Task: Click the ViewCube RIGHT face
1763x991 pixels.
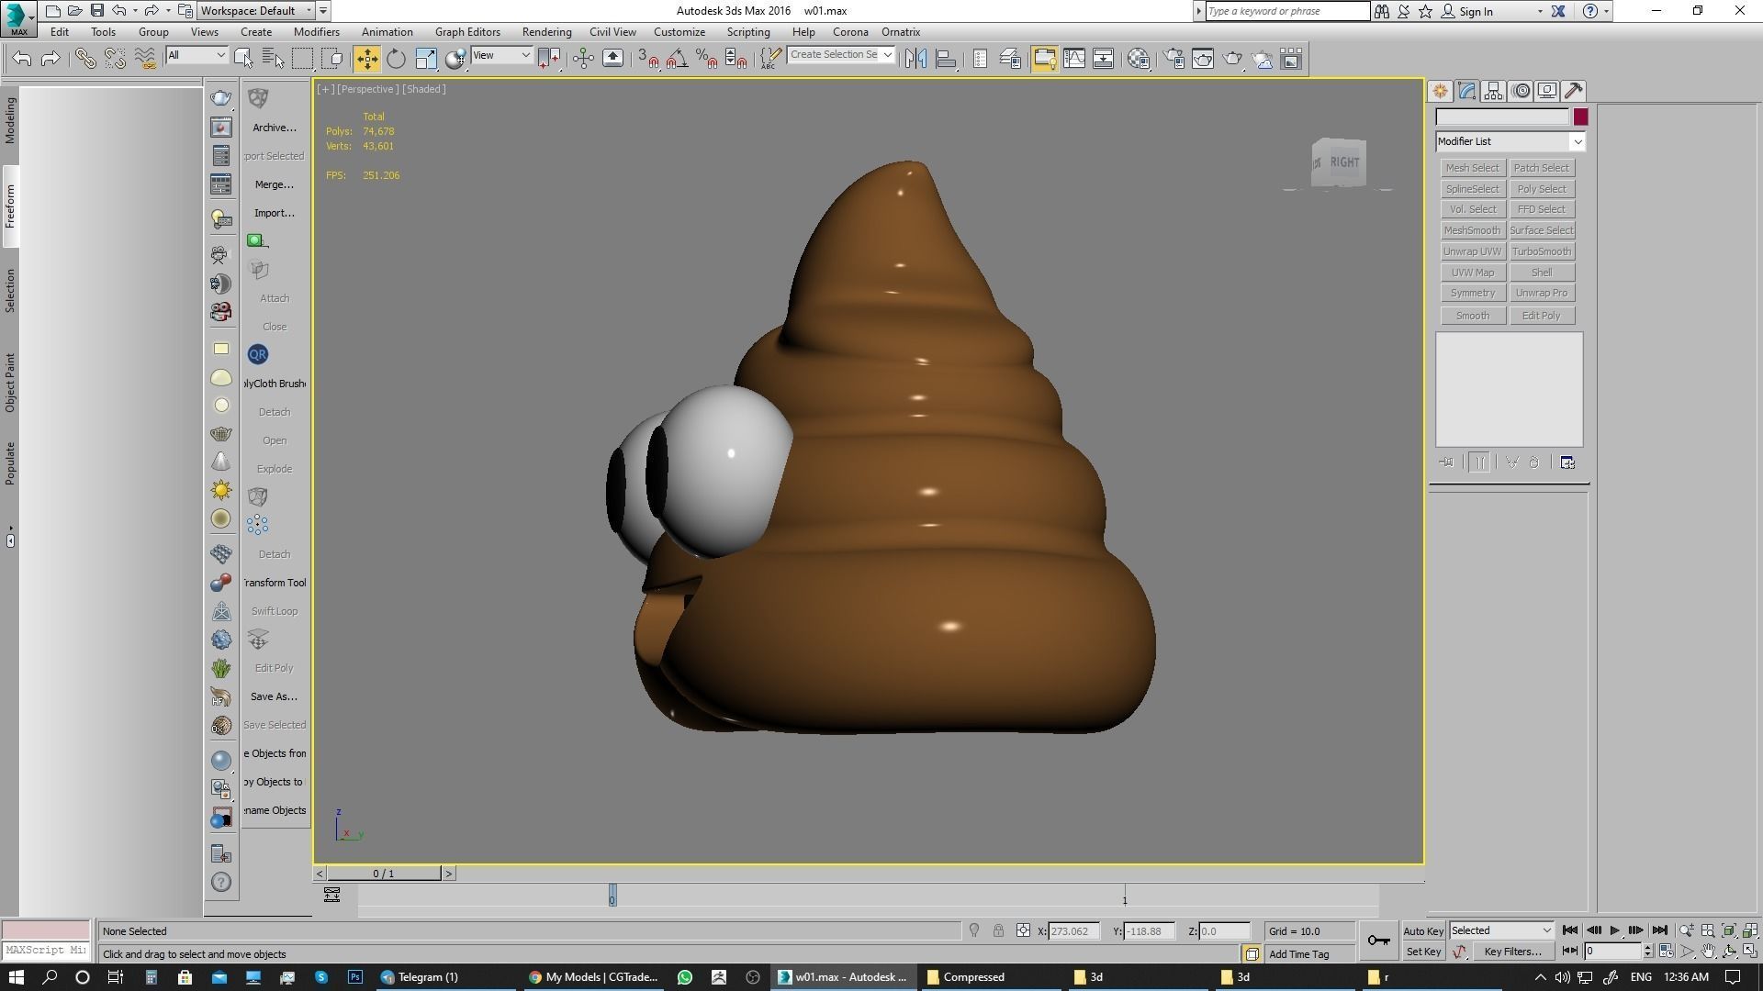Action: 1344,162
